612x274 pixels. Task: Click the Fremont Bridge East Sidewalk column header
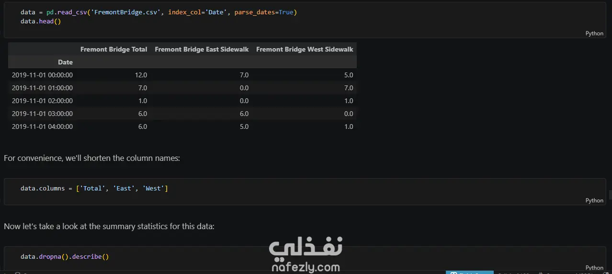(202, 49)
